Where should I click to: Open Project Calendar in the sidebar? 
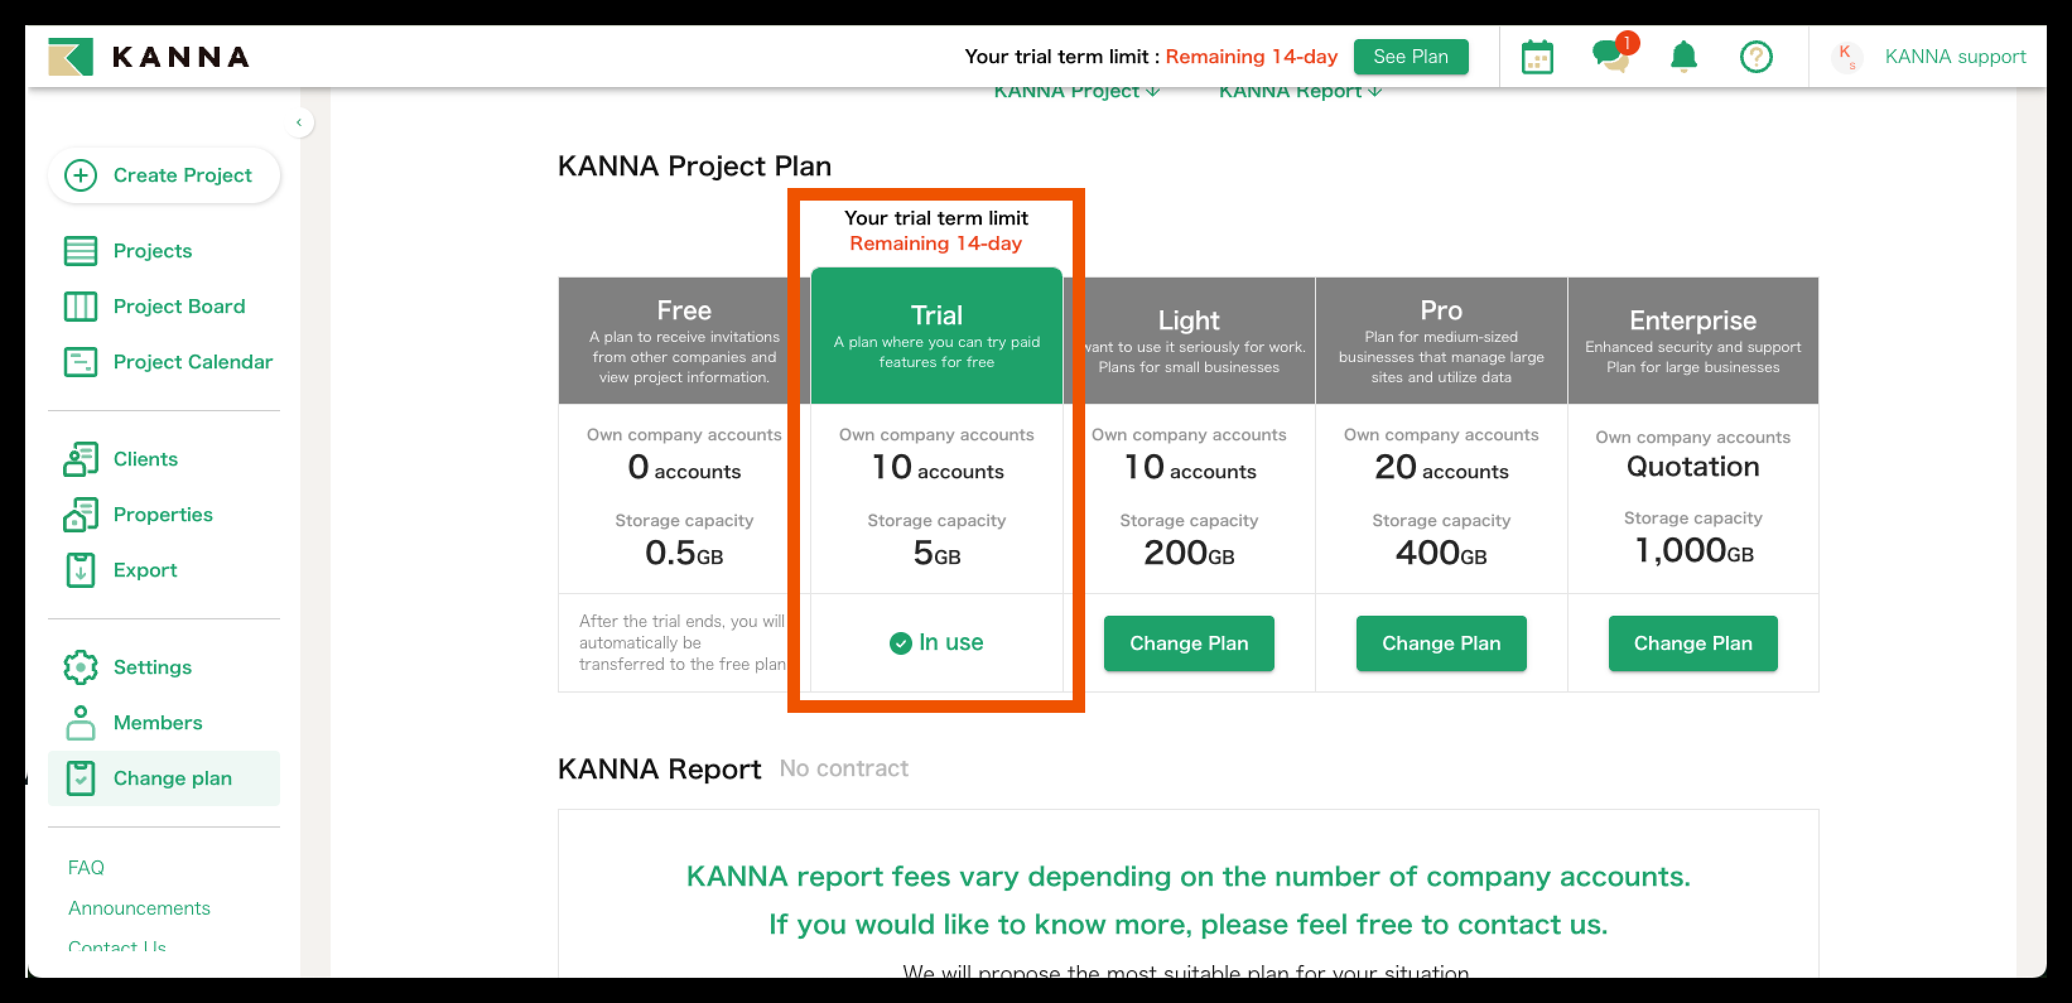(81, 361)
